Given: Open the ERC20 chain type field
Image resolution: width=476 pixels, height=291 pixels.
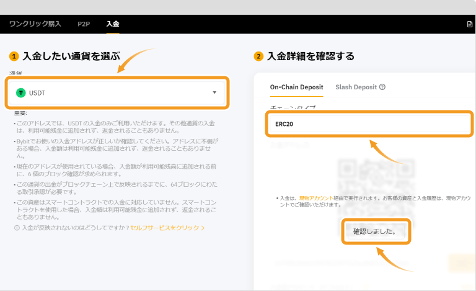Looking at the screenshot, I should coord(369,124).
